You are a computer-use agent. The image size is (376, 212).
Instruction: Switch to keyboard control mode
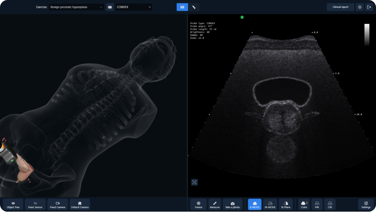pos(182,7)
